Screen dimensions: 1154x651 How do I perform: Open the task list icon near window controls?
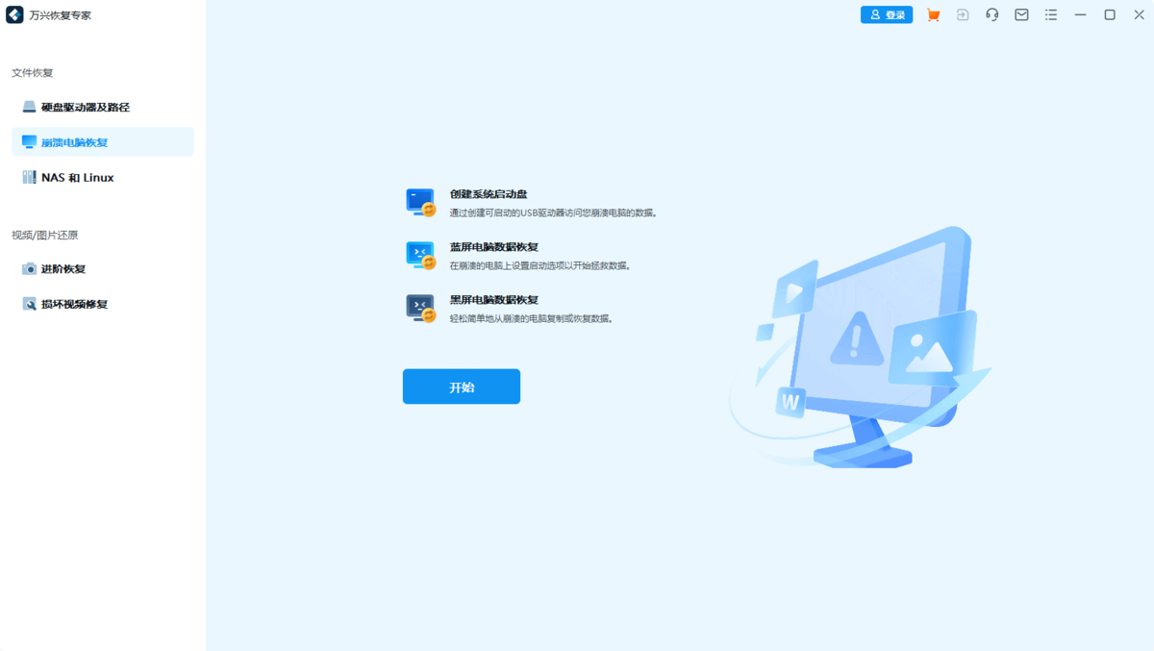pyautogui.click(x=1050, y=14)
